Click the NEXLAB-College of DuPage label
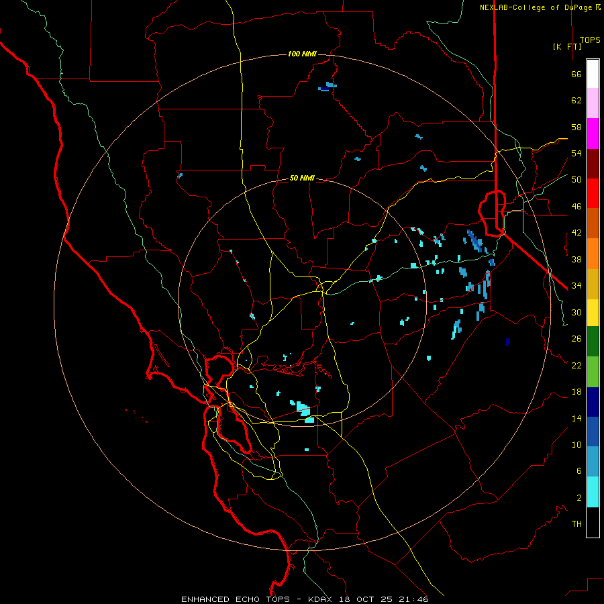This screenshot has width=604, height=604. 537,7
